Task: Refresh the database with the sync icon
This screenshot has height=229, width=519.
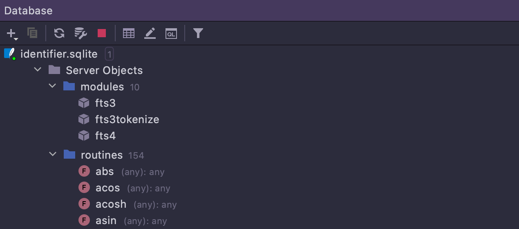Action: point(59,33)
